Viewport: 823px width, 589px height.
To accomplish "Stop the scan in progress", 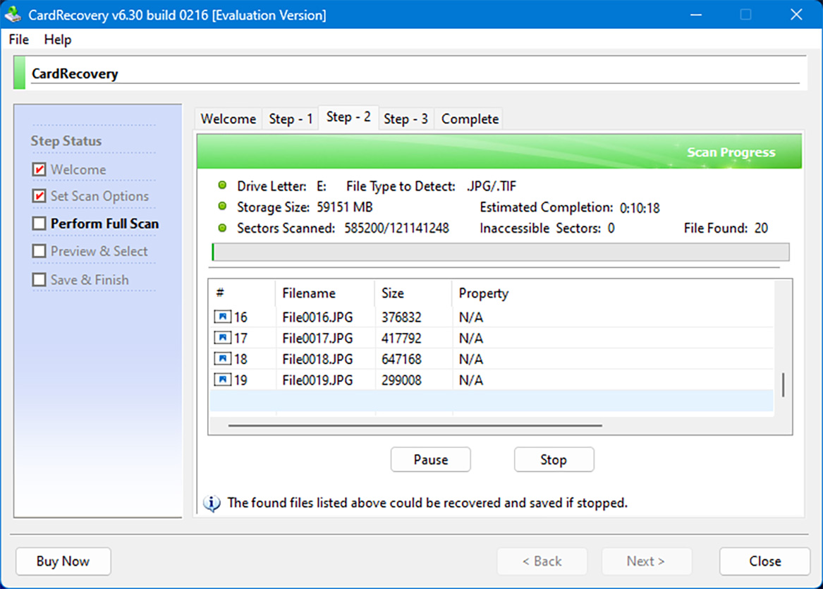I will tap(554, 460).
